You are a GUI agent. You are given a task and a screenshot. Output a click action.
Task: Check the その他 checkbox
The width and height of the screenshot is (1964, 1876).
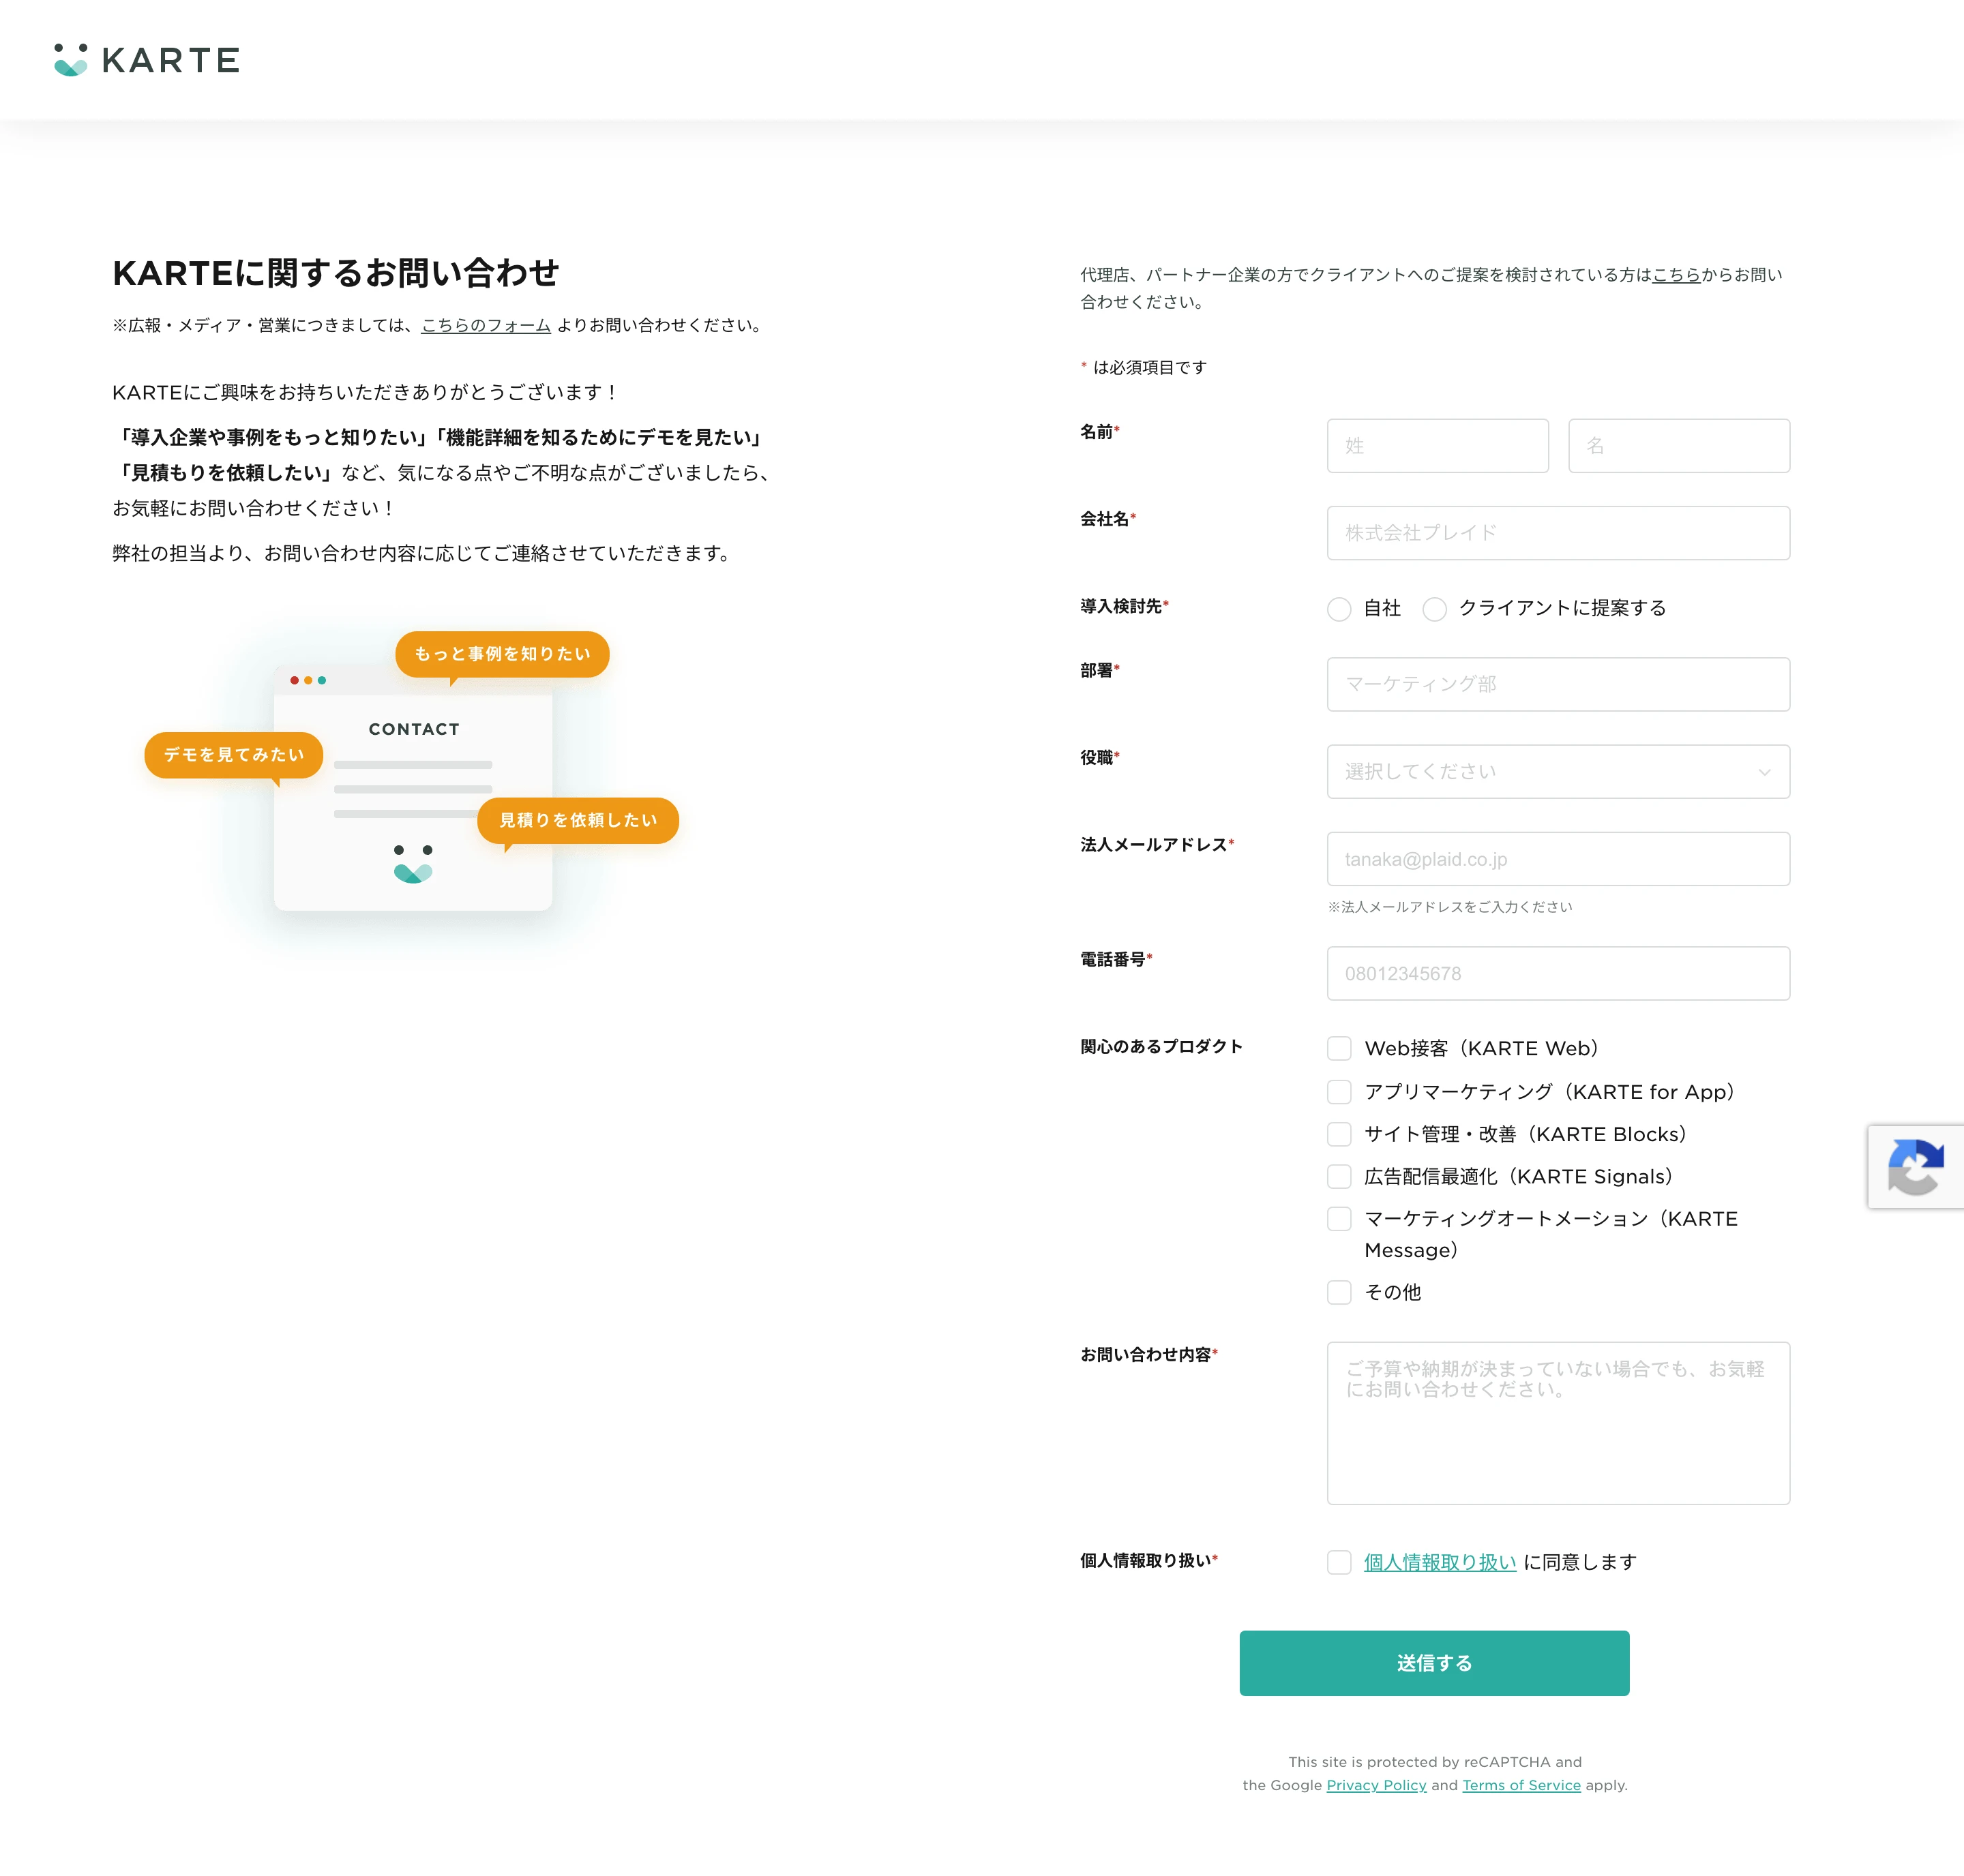coord(1339,1292)
